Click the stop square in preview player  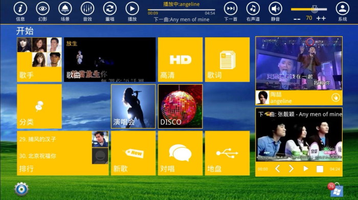(320, 169)
